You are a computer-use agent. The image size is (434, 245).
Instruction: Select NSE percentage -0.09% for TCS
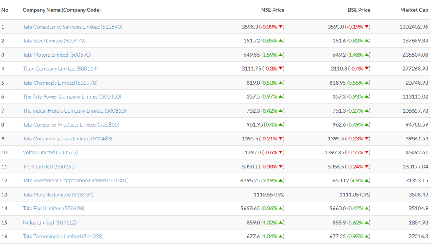[269, 27]
